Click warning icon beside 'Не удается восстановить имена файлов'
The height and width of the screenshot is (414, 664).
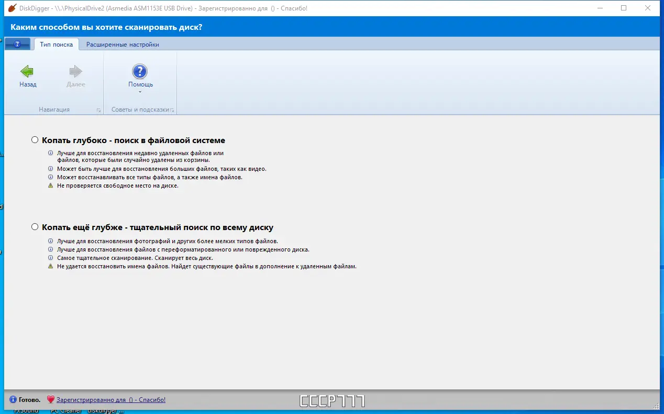[x=51, y=266]
